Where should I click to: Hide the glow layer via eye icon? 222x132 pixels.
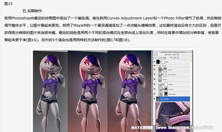click(x=155, y=62)
